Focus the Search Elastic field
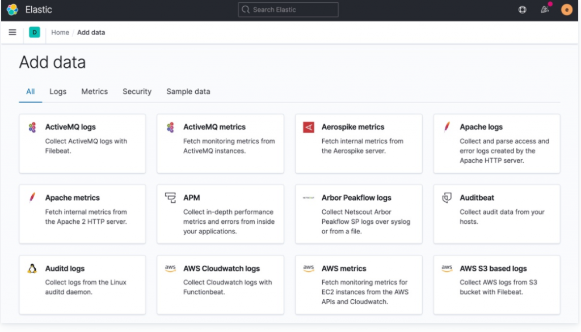The width and height of the screenshot is (581, 332). (288, 10)
